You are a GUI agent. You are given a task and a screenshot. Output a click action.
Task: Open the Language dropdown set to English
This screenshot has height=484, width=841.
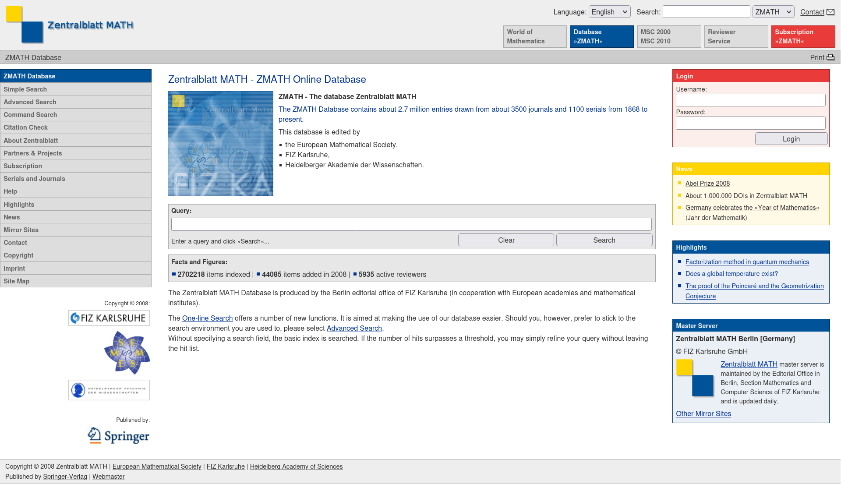(x=609, y=12)
